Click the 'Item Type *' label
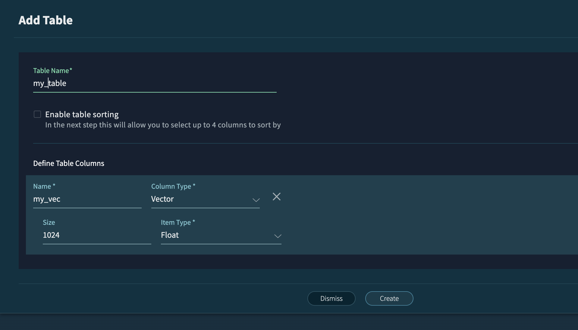This screenshot has height=330, width=578. [178, 222]
